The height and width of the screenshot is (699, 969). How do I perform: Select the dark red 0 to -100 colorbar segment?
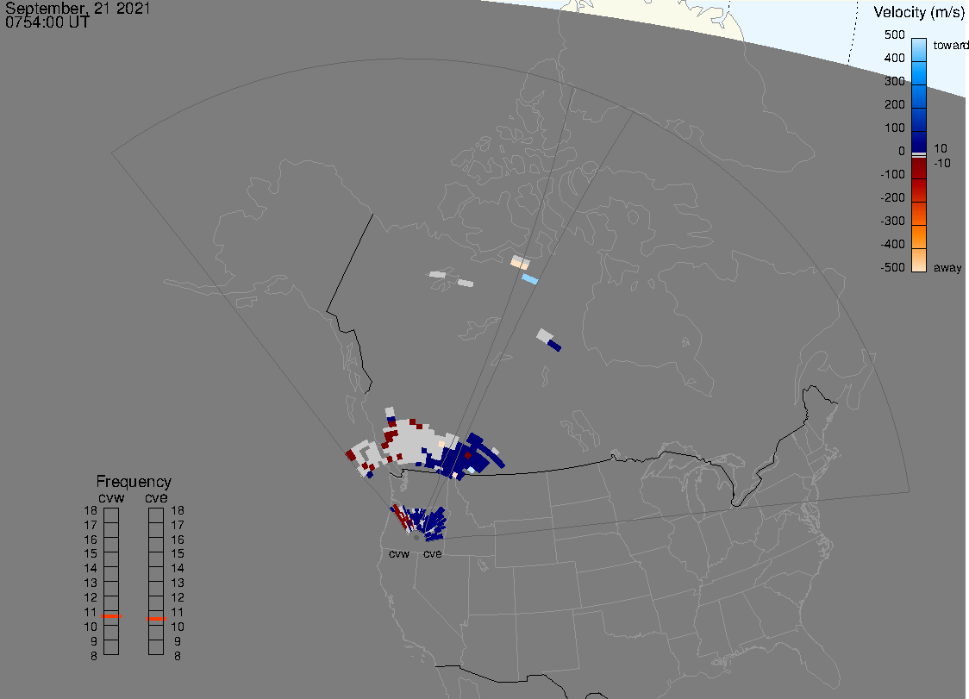coord(919,168)
